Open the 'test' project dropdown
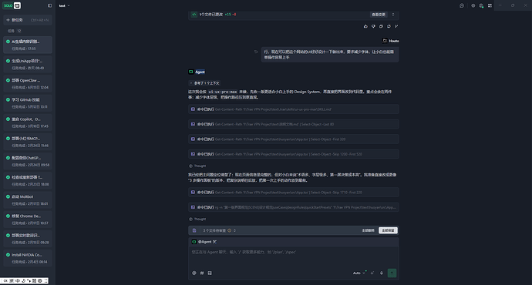The width and height of the screenshot is (532, 285). [x=64, y=5]
